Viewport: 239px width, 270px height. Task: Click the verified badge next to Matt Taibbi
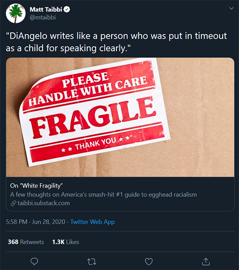coord(67,9)
